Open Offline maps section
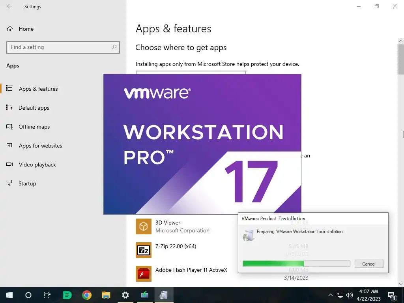This screenshot has height=303, width=404. point(34,127)
